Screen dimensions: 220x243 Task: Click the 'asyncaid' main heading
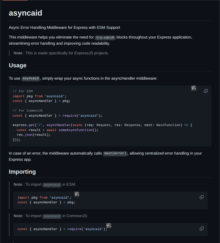tap(25, 13)
